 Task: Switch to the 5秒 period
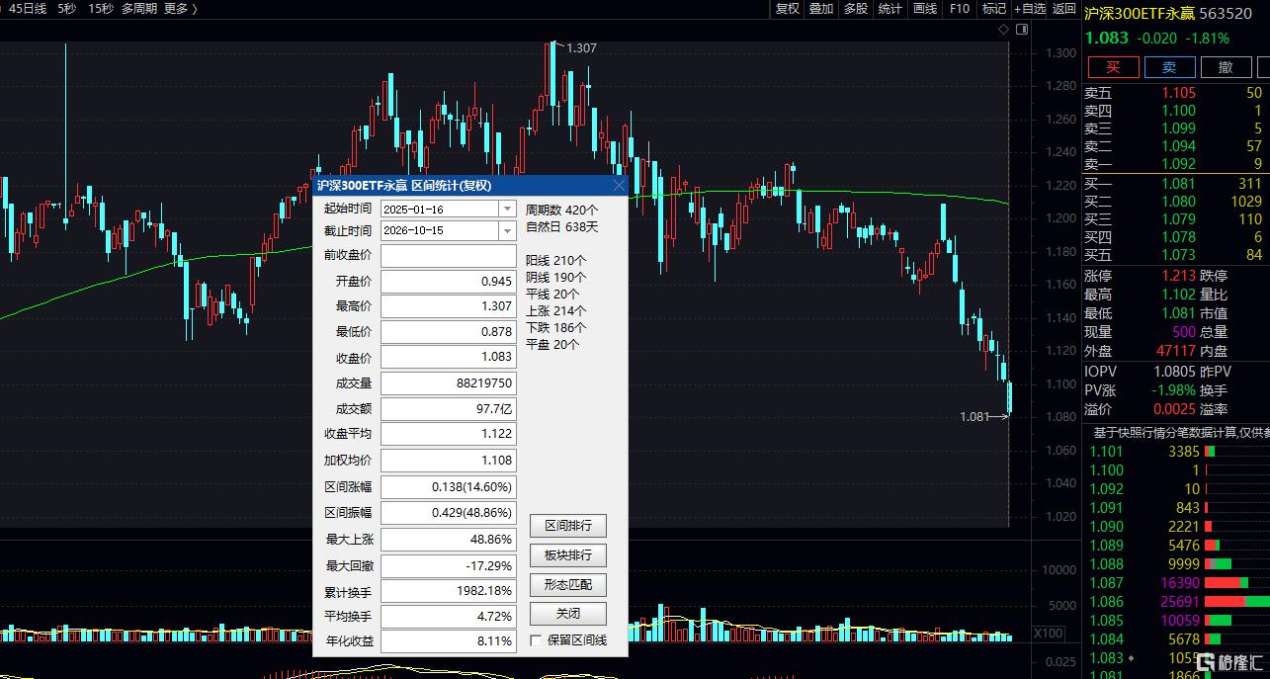pyautogui.click(x=66, y=9)
